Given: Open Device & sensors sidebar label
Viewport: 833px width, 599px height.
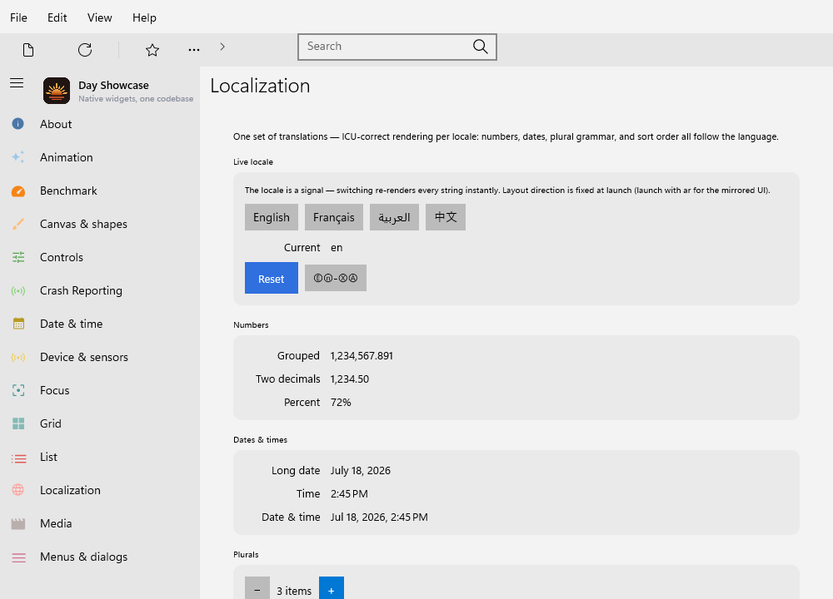Looking at the screenshot, I should (84, 357).
